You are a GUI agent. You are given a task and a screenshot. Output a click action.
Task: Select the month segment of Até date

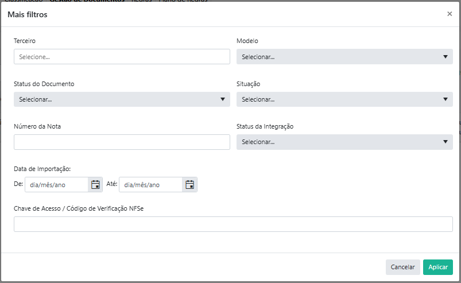(x=142, y=185)
